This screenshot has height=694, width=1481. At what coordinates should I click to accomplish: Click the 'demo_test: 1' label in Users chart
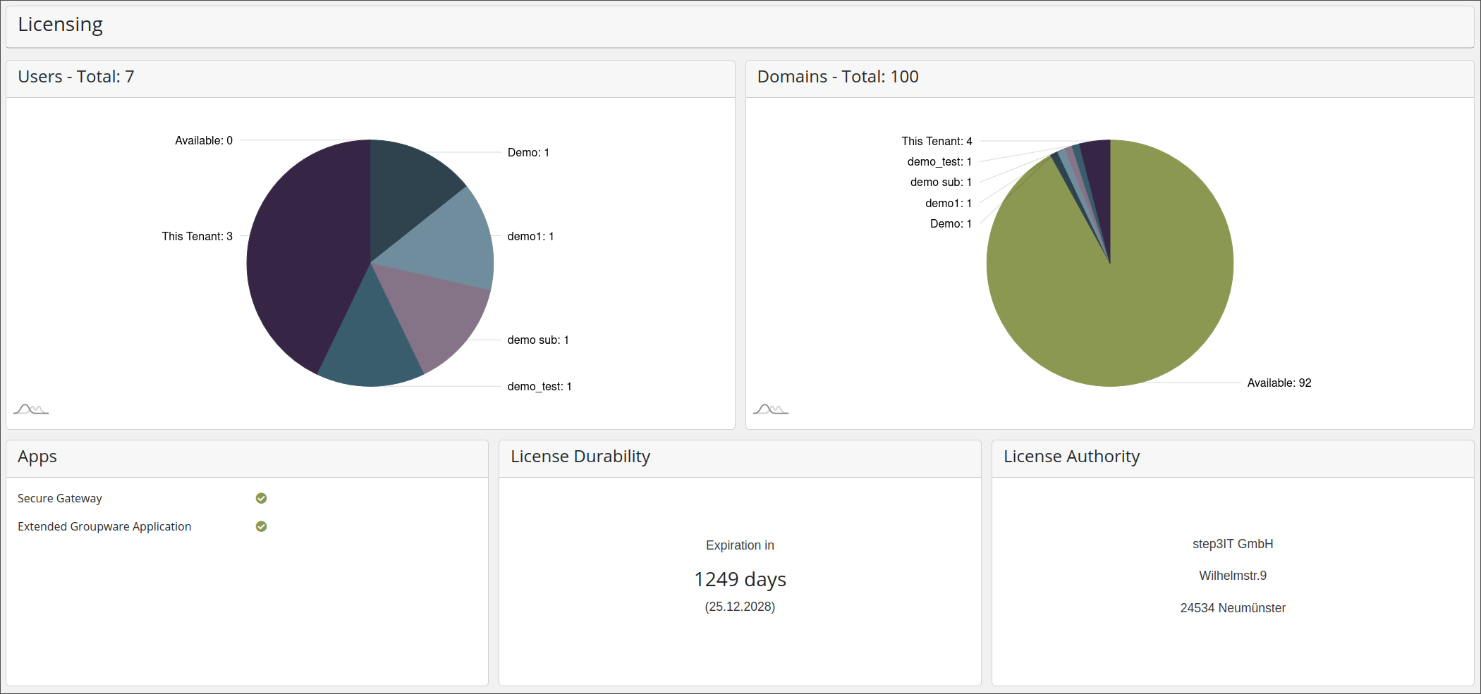coord(539,386)
